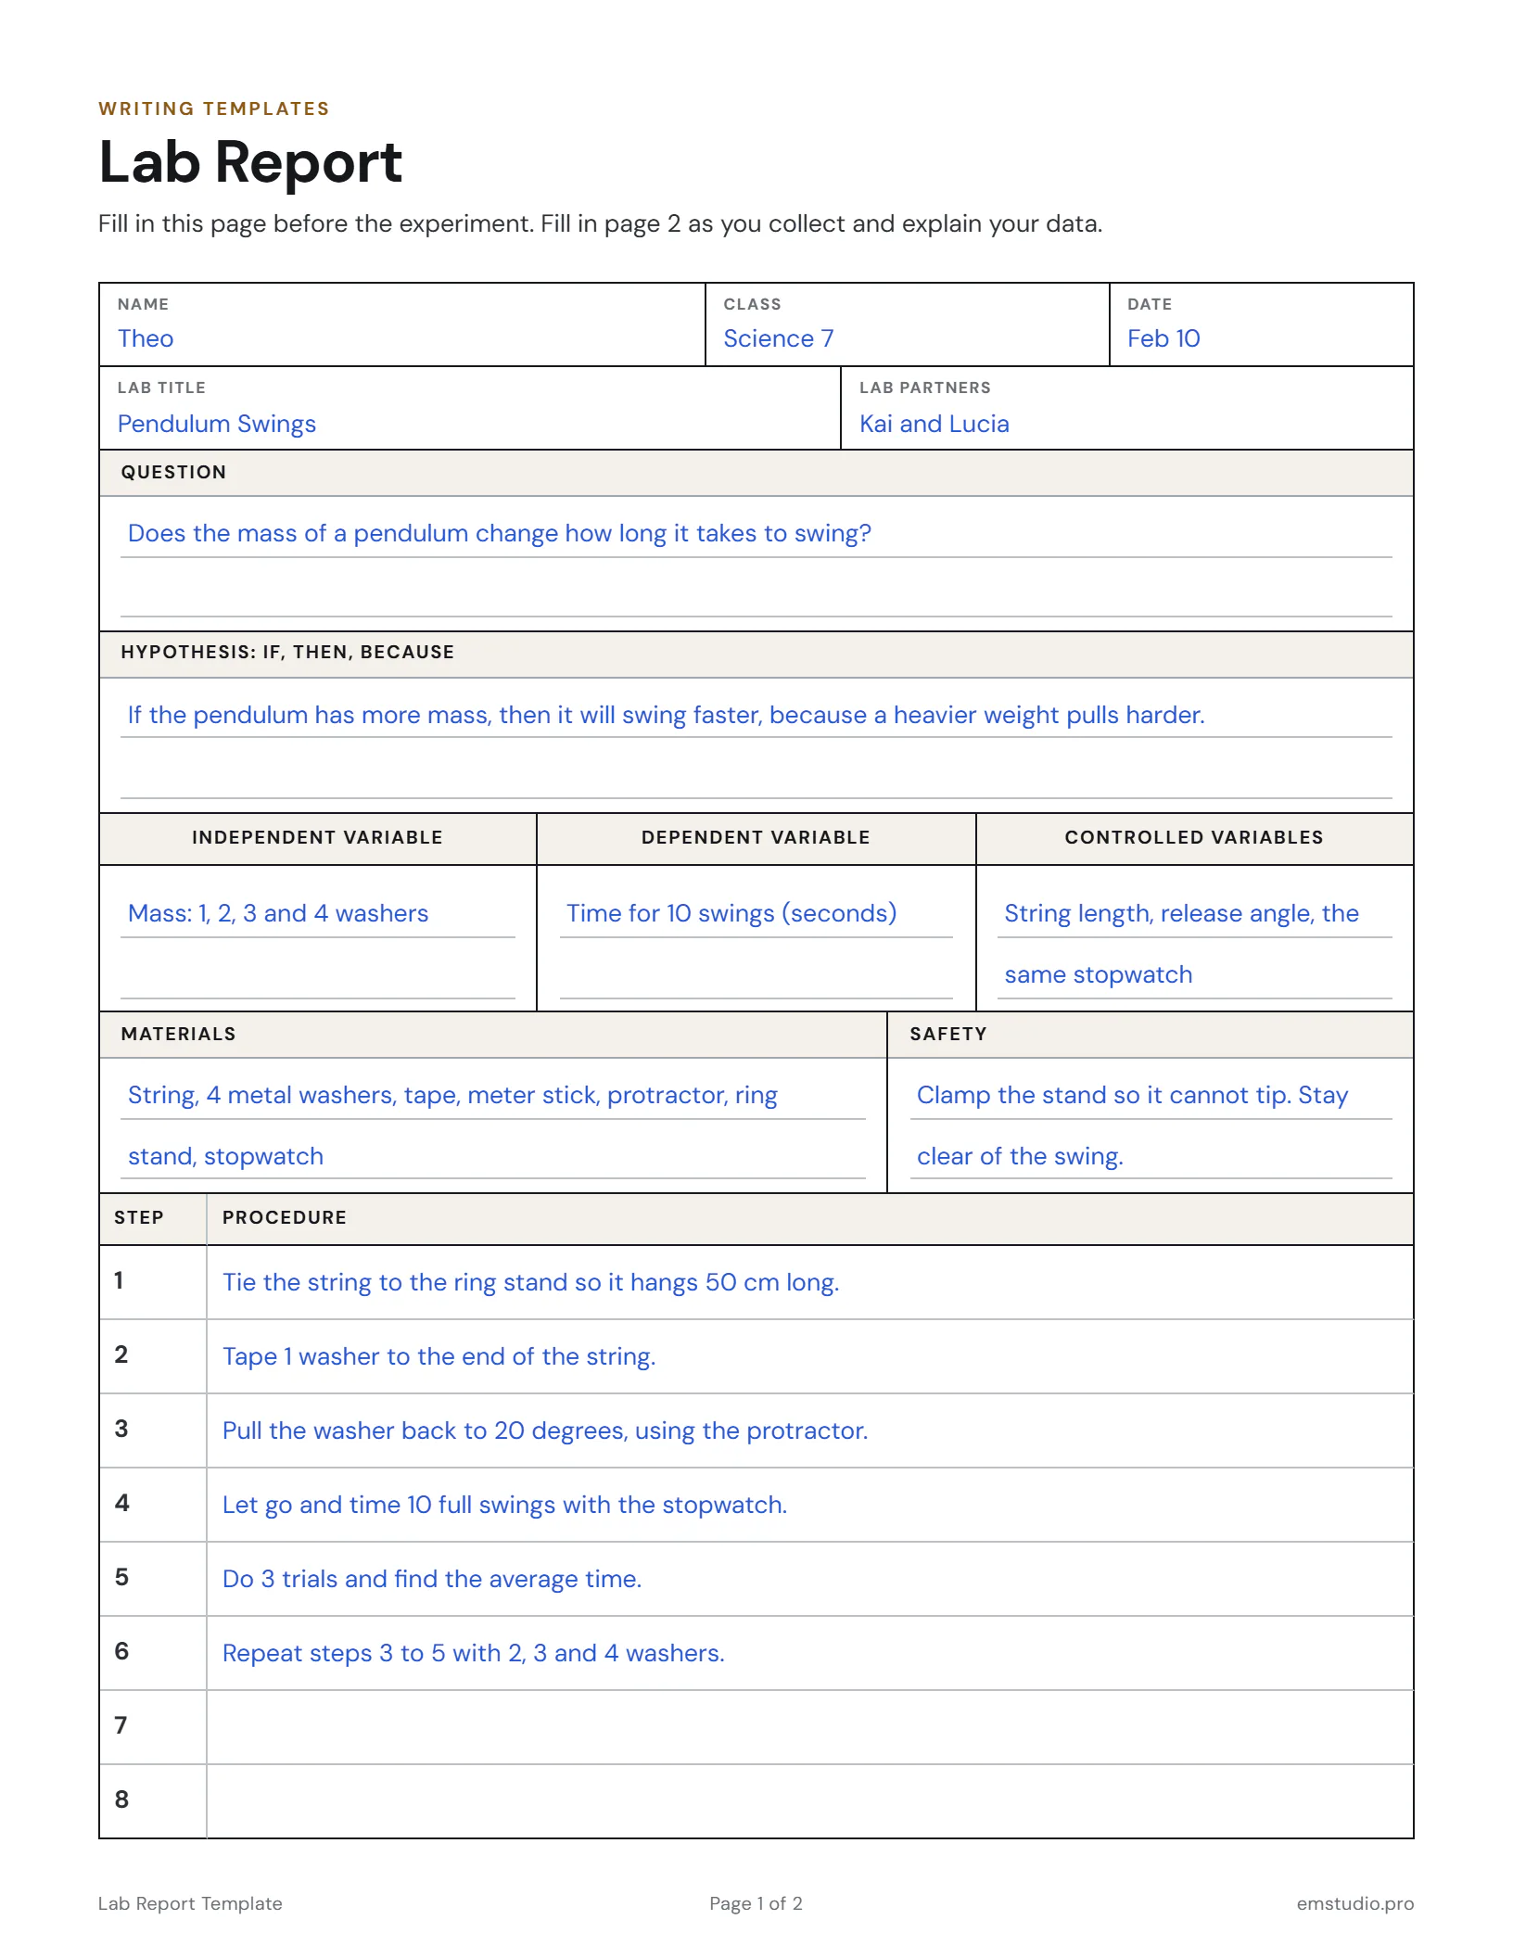Click the "CONTROLLED VARIABLES" column heading
Viewport: 1513px width, 1958px height.
click(1194, 837)
